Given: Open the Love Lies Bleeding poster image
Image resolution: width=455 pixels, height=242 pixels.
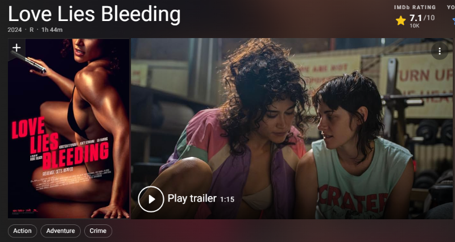Looking at the screenshot, I should pos(69,128).
